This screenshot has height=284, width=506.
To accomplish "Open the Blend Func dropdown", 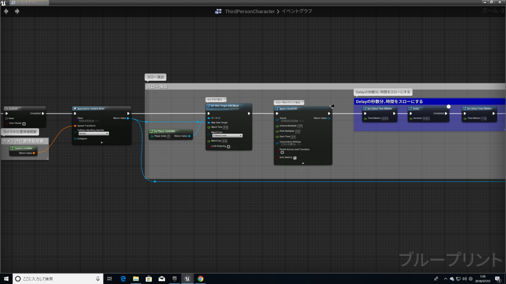I will [x=227, y=136].
